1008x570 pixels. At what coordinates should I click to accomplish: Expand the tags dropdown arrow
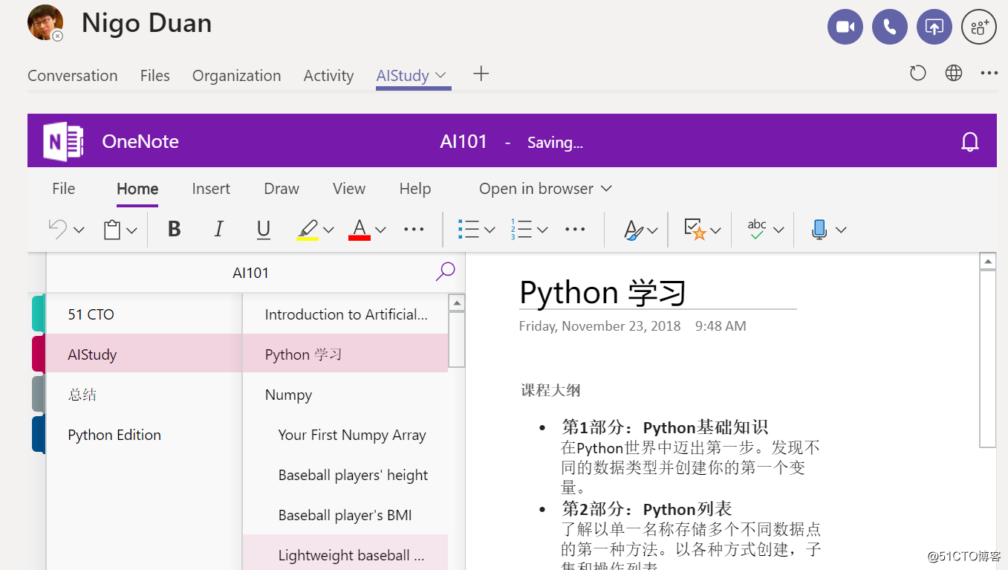(x=715, y=230)
